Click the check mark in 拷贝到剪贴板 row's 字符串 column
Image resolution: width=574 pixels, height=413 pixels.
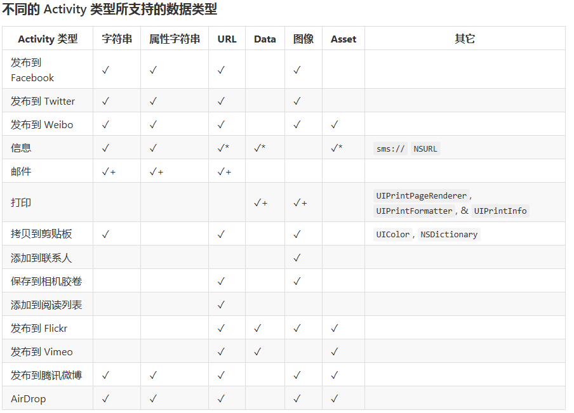[x=105, y=234]
